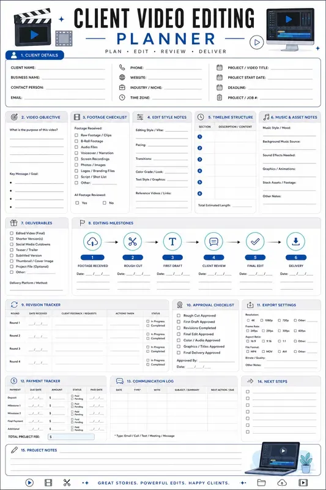Check the B-Roll Footage box

pyautogui.click(x=76, y=141)
